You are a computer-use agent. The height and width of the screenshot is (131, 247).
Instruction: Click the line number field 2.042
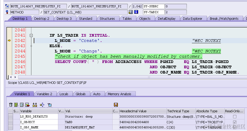[x=137, y=6]
